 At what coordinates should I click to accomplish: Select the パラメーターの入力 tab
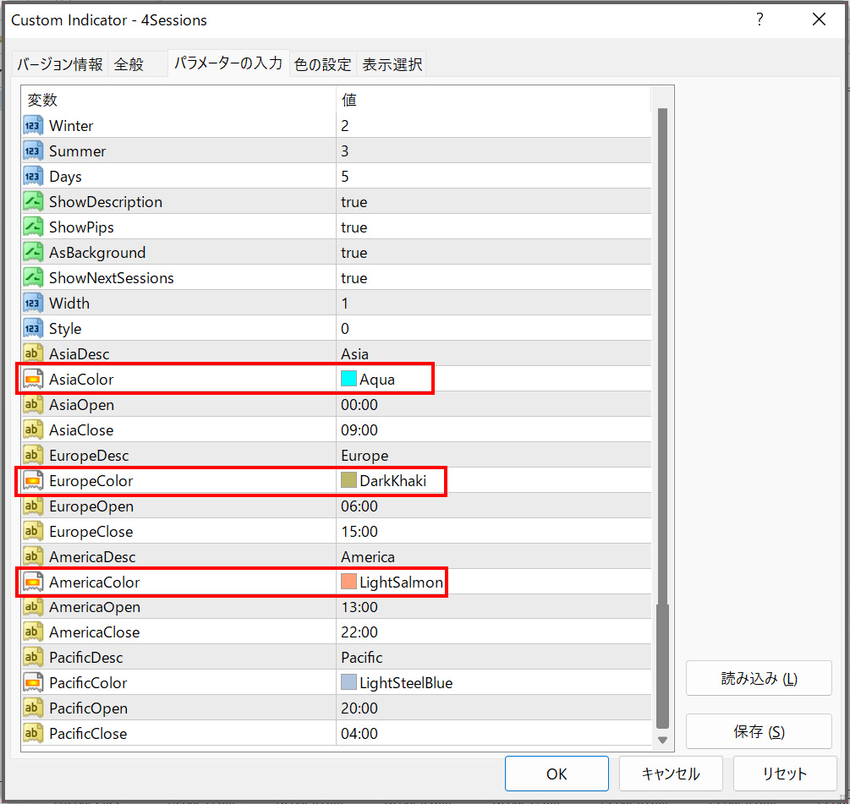228,63
